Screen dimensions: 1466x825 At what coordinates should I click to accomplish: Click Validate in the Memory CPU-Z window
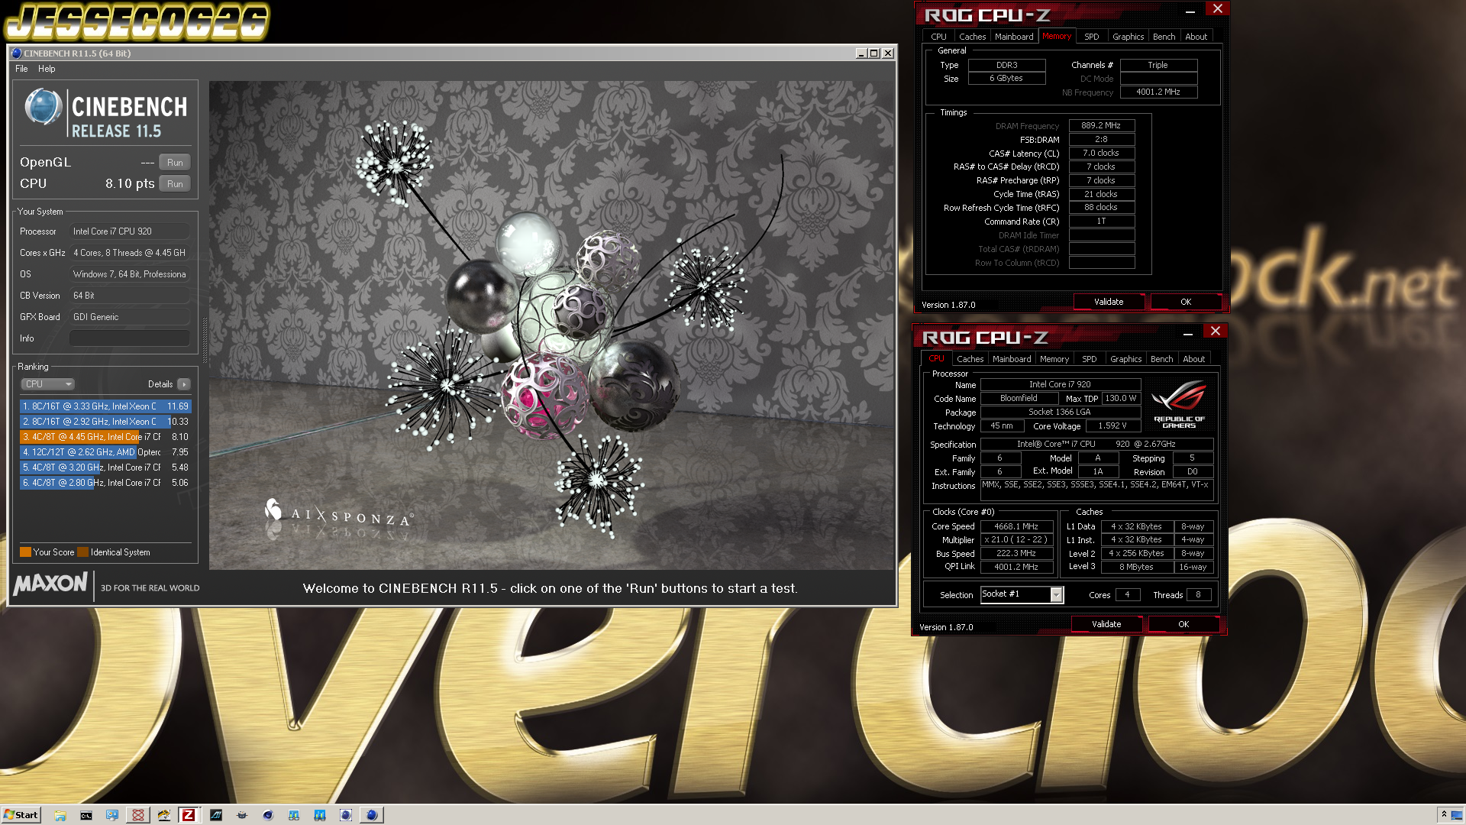1109,302
